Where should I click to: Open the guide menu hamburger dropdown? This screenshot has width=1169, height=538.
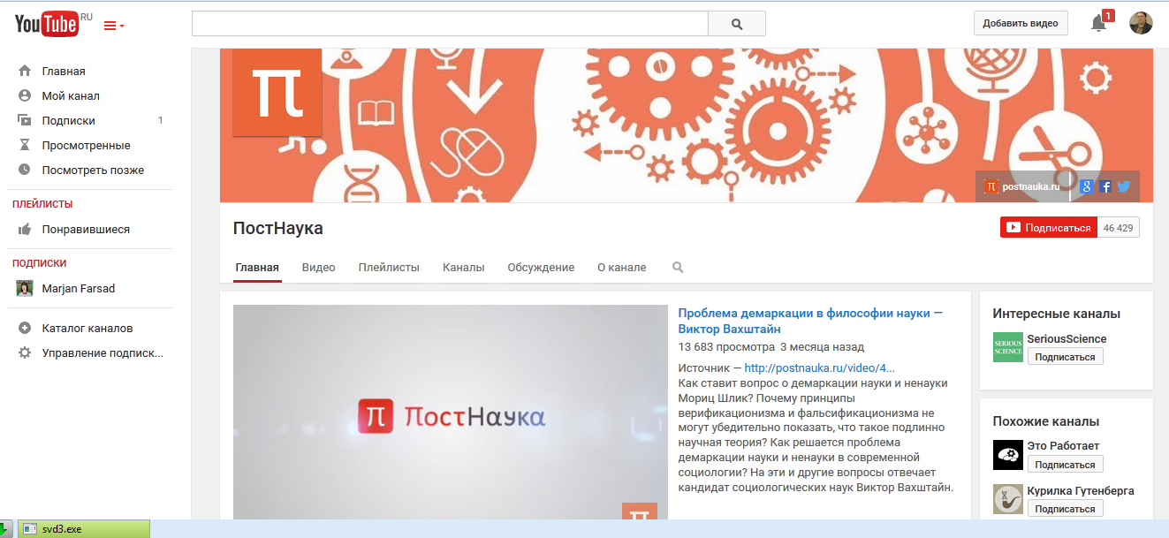[x=114, y=26]
